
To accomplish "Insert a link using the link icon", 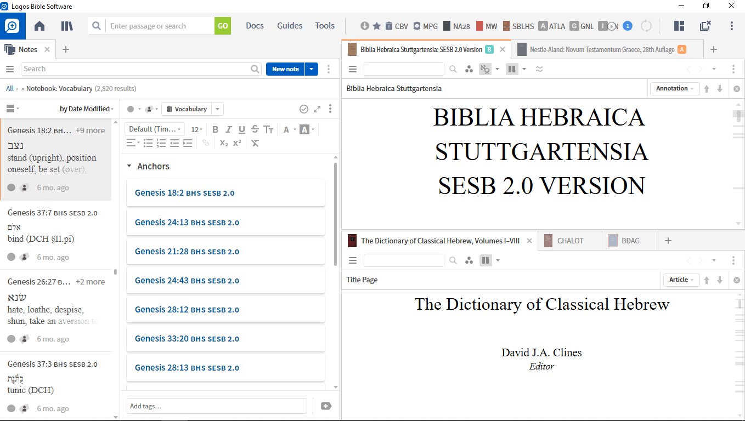I will click(x=206, y=143).
